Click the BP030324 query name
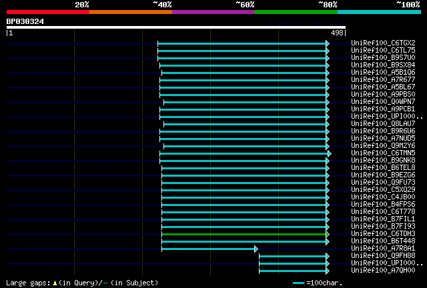The image size is (427, 288). [25, 21]
